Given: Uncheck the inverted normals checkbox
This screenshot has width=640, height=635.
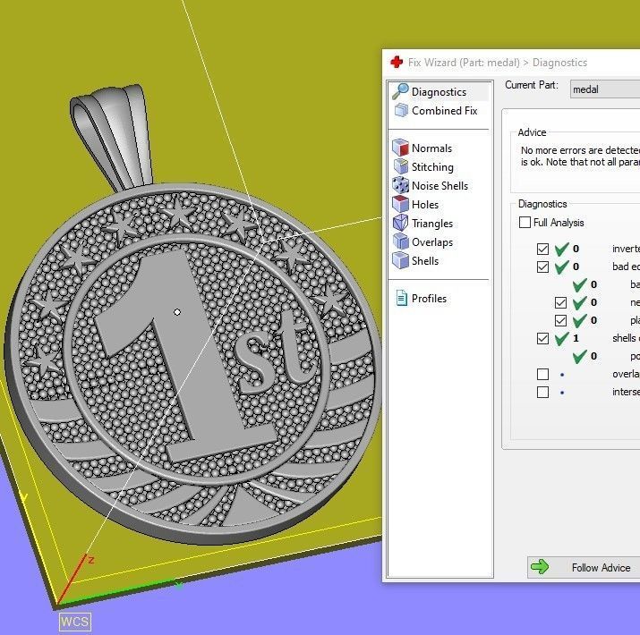Looking at the screenshot, I should [x=542, y=249].
